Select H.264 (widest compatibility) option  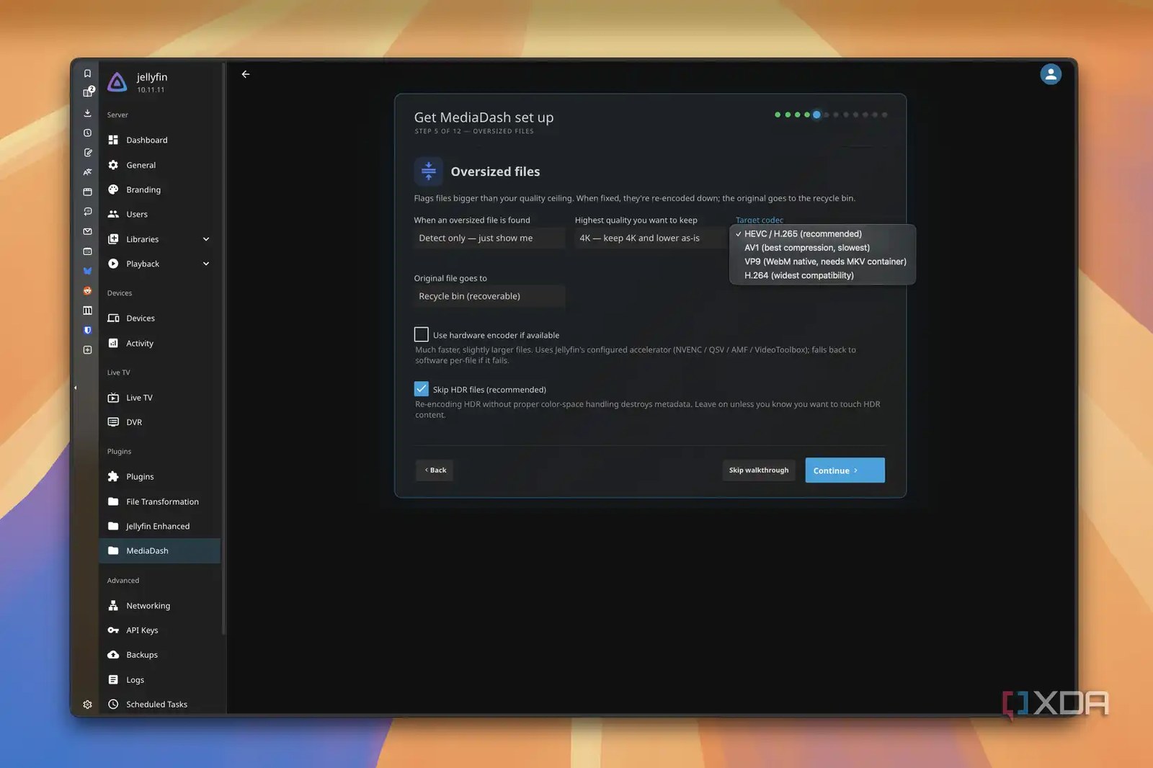tap(822, 275)
